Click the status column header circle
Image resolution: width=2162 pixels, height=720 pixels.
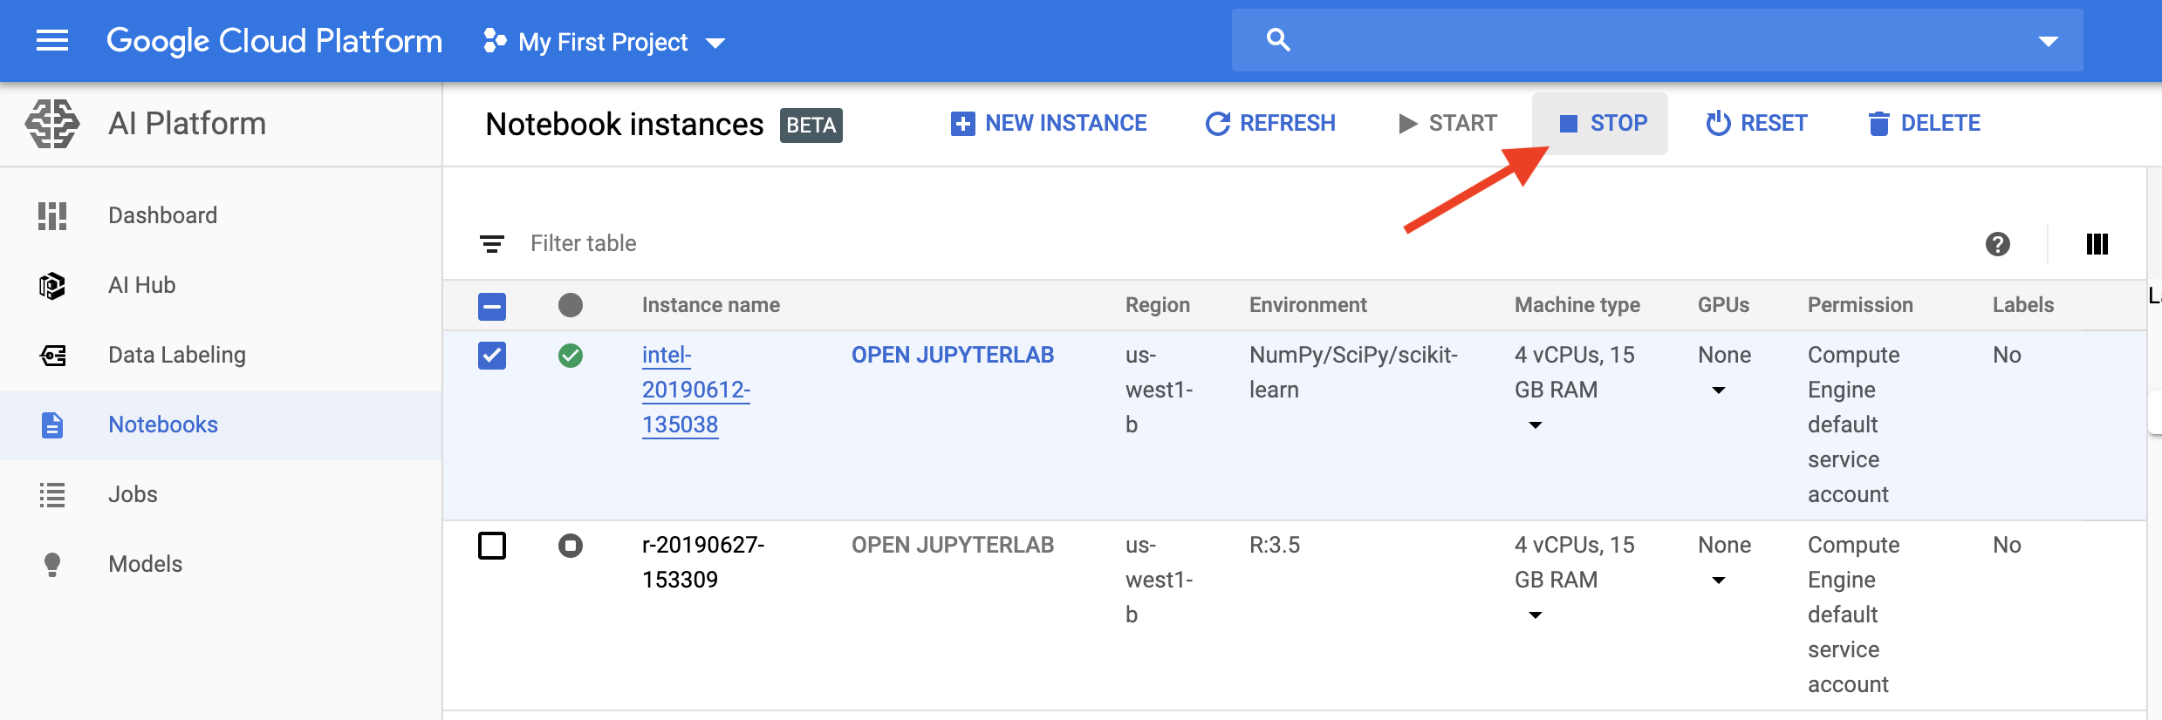(x=571, y=305)
